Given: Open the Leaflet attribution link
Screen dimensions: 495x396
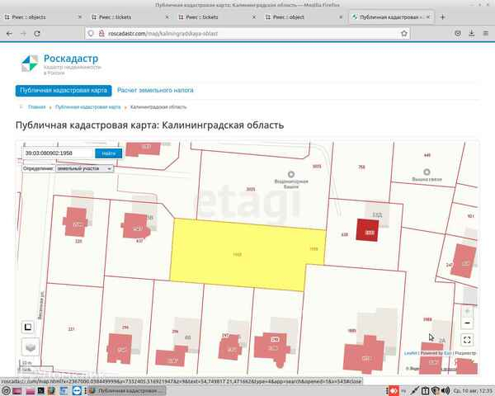Looking at the screenshot, I should click(x=410, y=353).
